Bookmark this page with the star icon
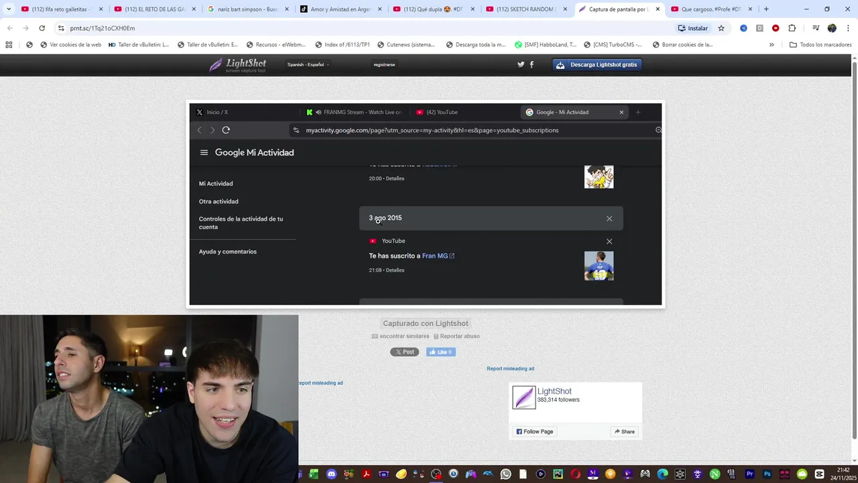The image size is (858, 483). (721, 28)
